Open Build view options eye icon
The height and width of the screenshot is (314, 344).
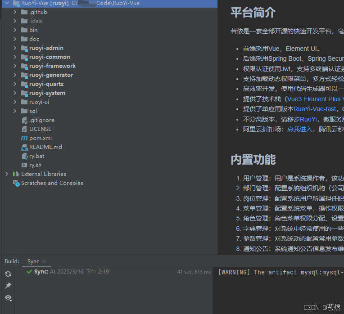(9, 298)
